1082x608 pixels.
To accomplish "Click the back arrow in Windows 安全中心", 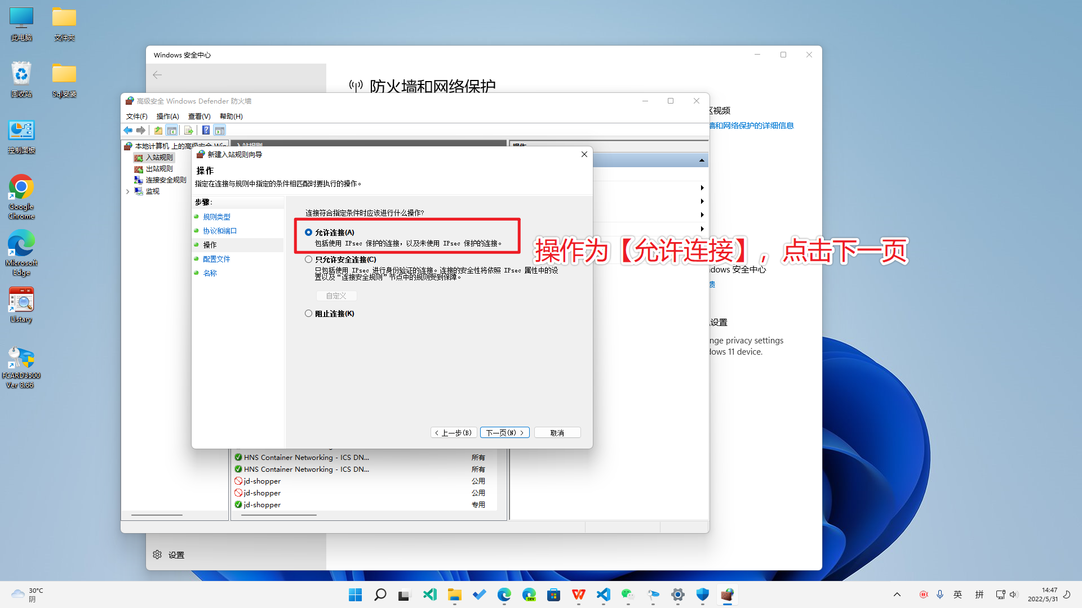I will [x=157, y=75].
